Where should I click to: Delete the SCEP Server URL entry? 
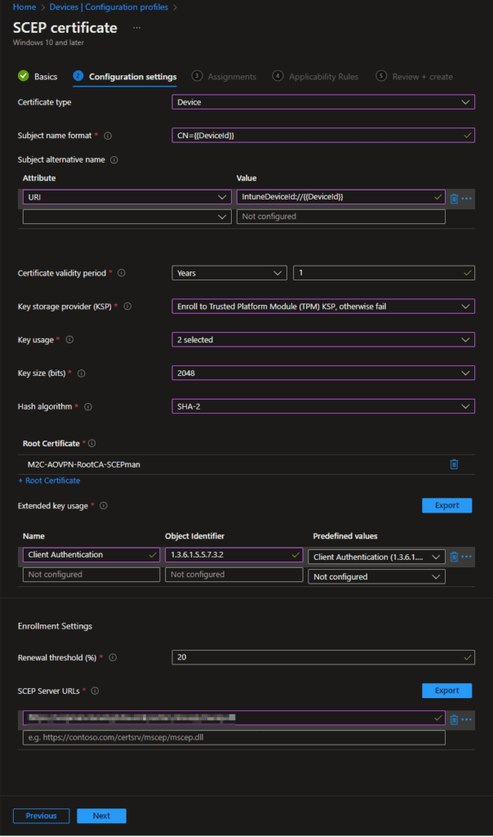tap(454, 719)
